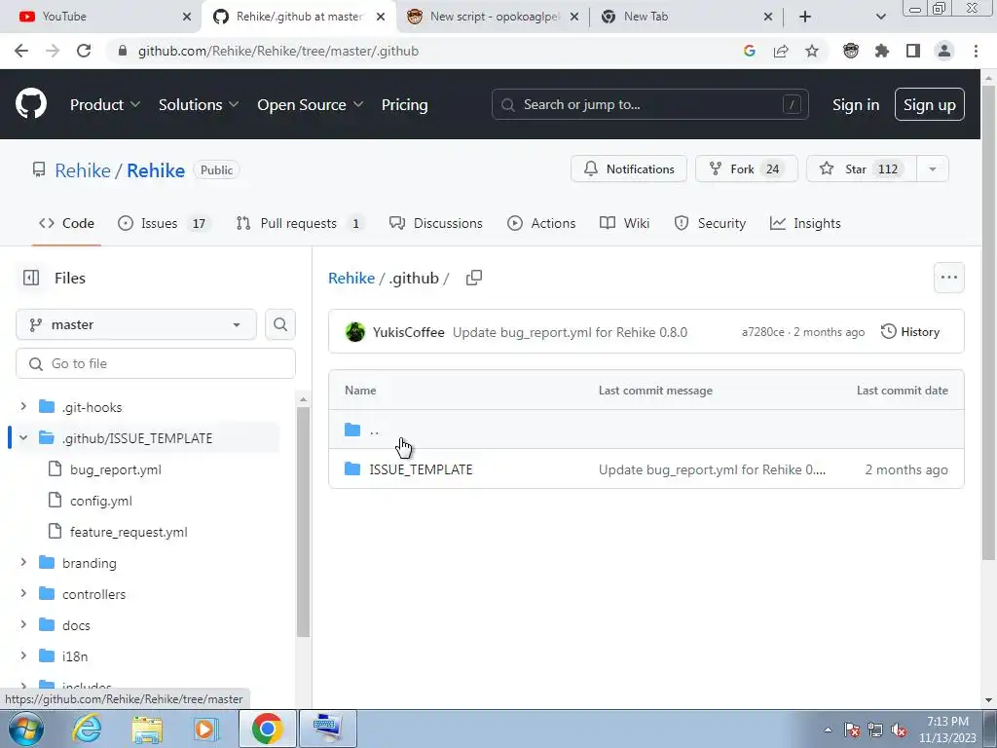This screenshot has width=997, height=748.
Task: Expand the i18n folder chevron
Action: [23, 655]
